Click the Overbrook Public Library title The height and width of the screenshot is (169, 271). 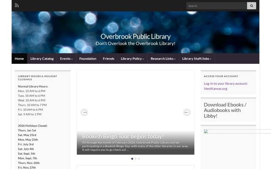(135, 36)
